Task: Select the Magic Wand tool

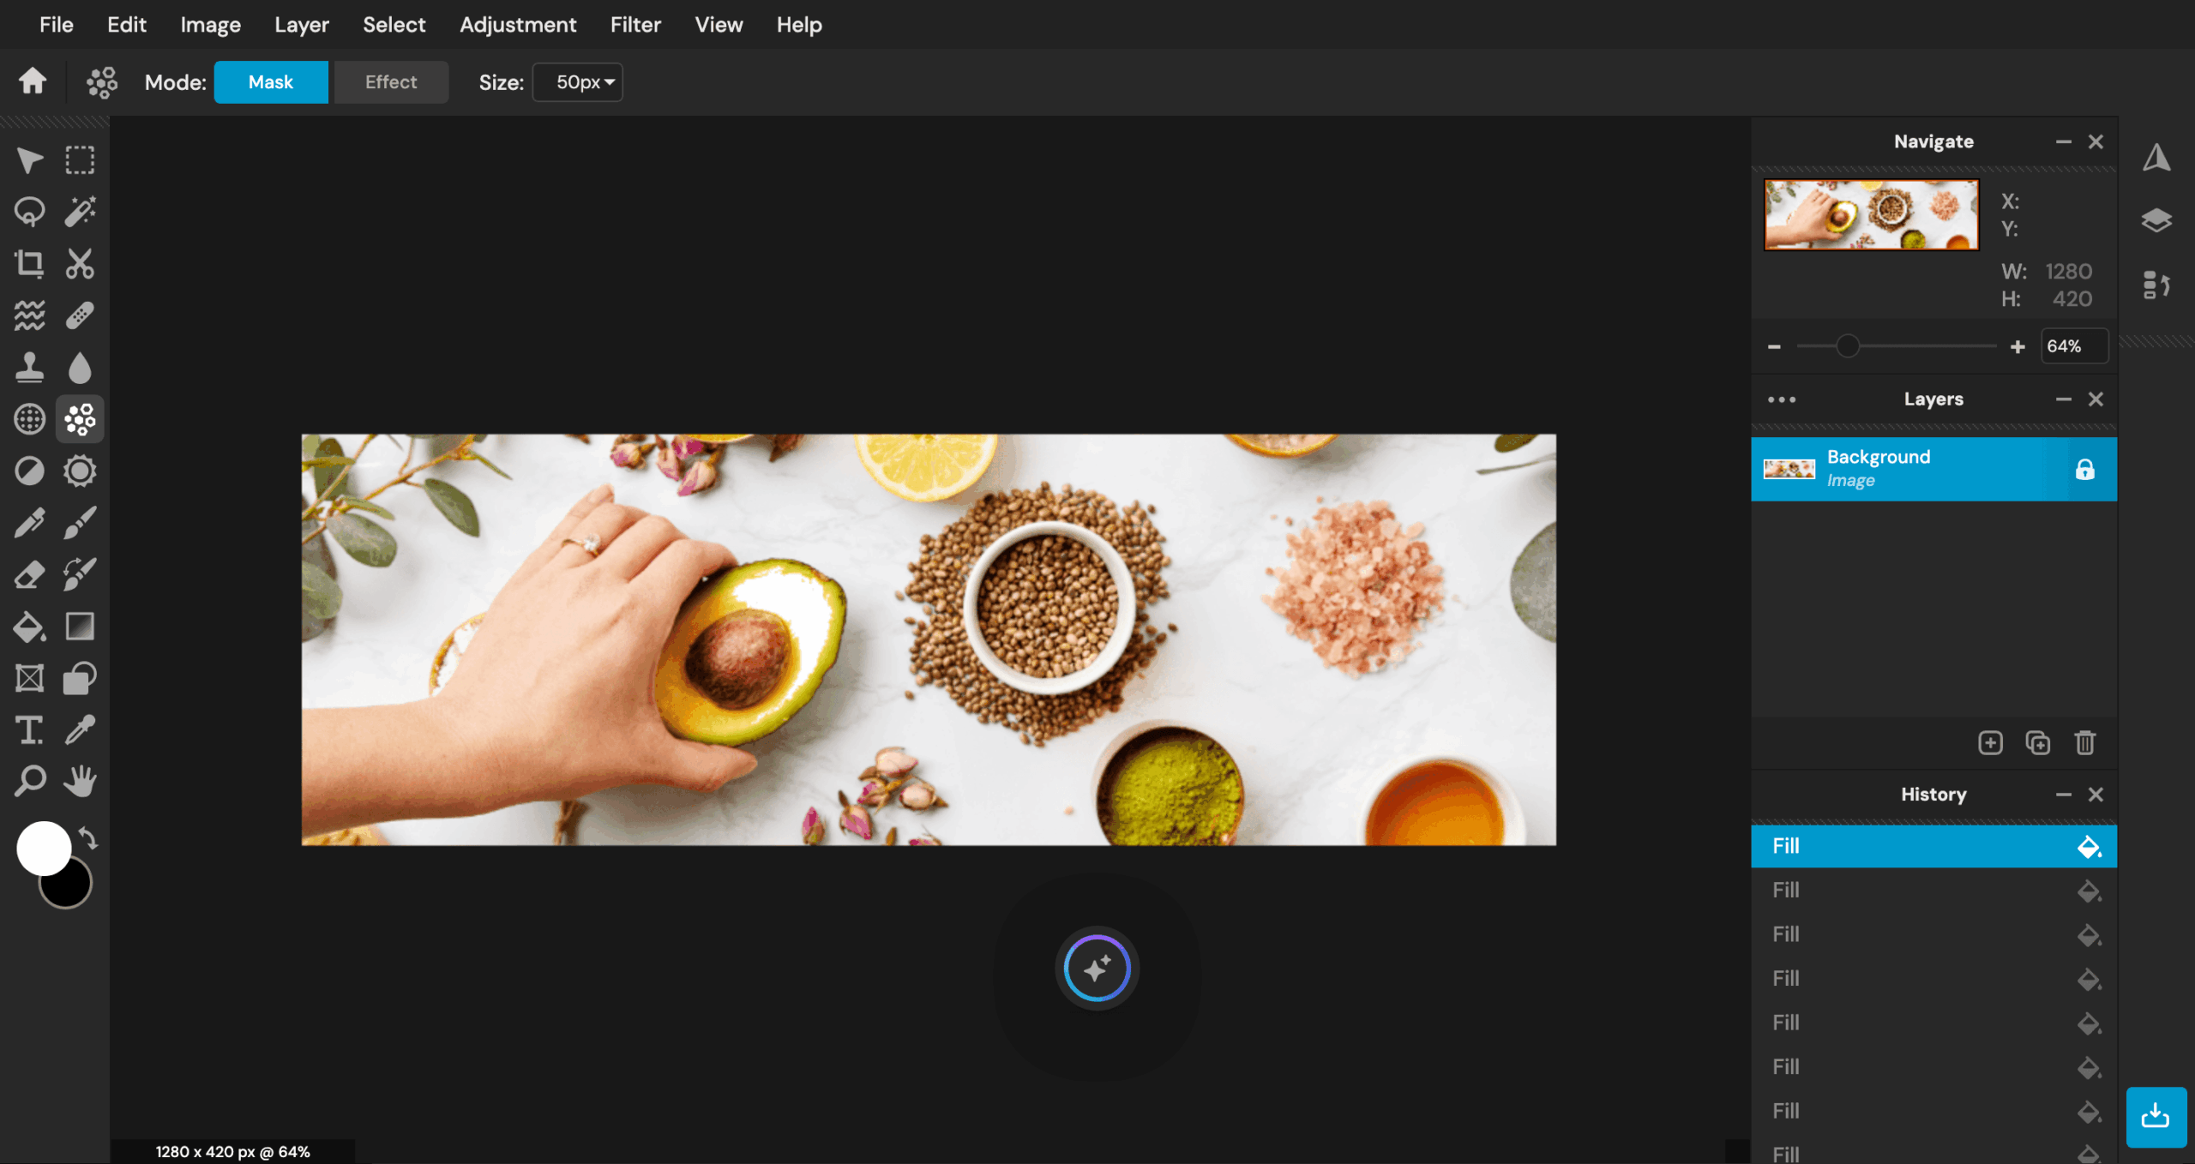Action: [x=80, y=212]
